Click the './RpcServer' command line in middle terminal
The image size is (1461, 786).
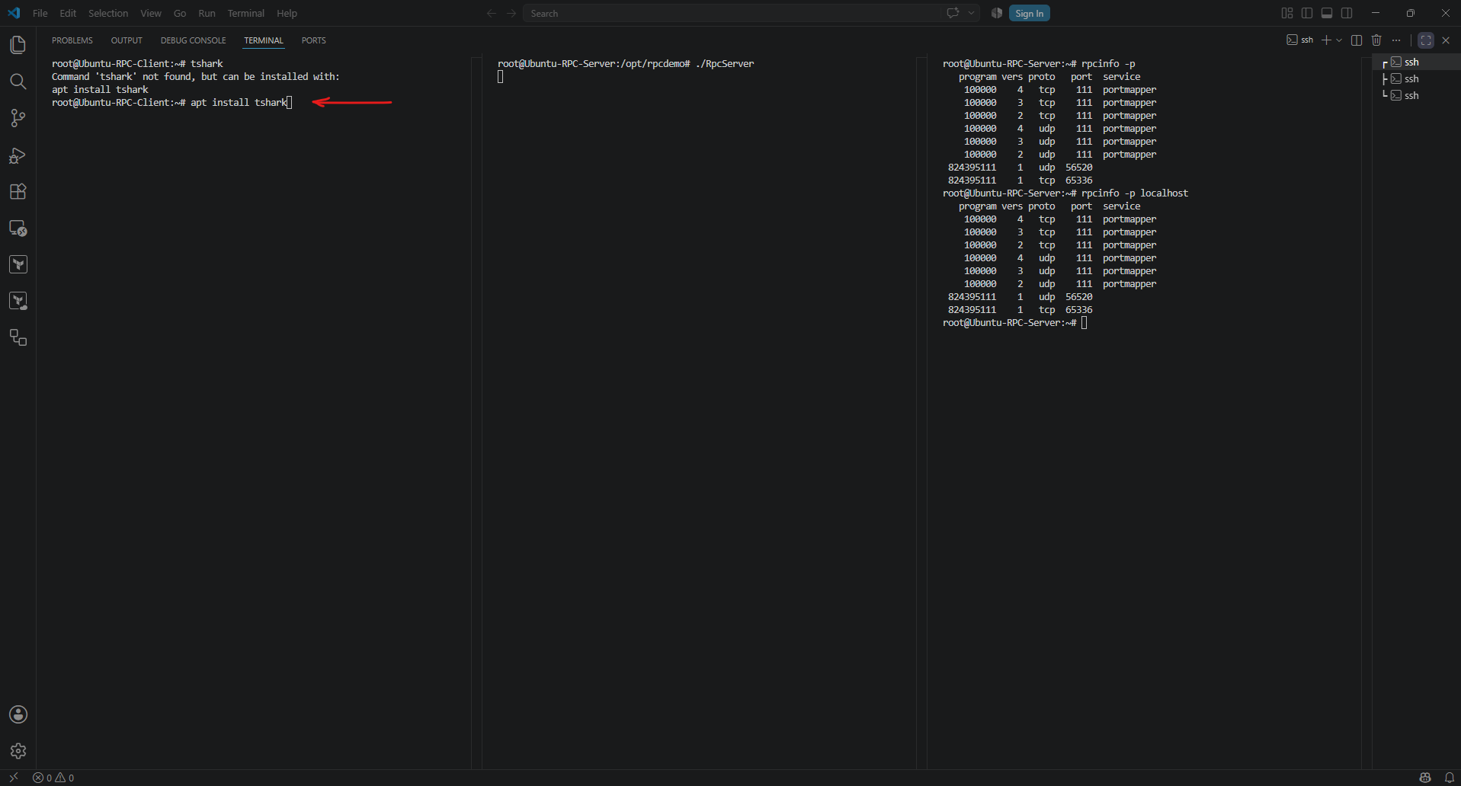point(626,63)
